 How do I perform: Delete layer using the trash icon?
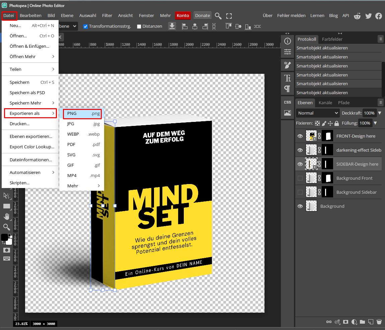[379, 322]
